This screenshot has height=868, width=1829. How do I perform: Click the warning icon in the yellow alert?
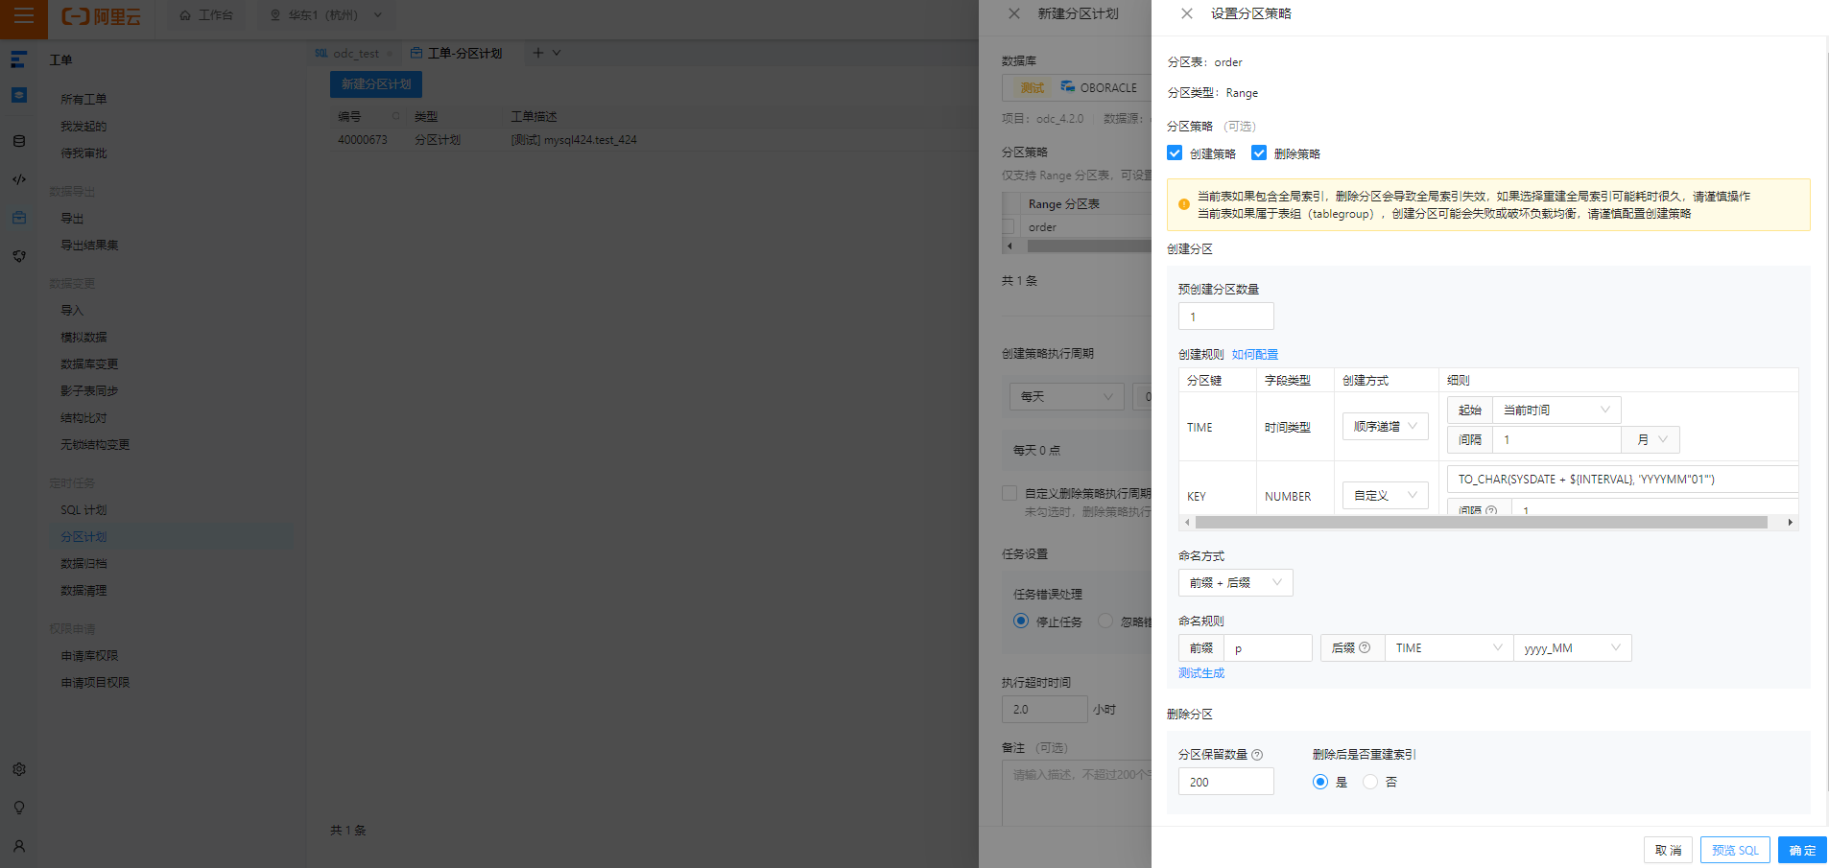(x=1184, y=204)
